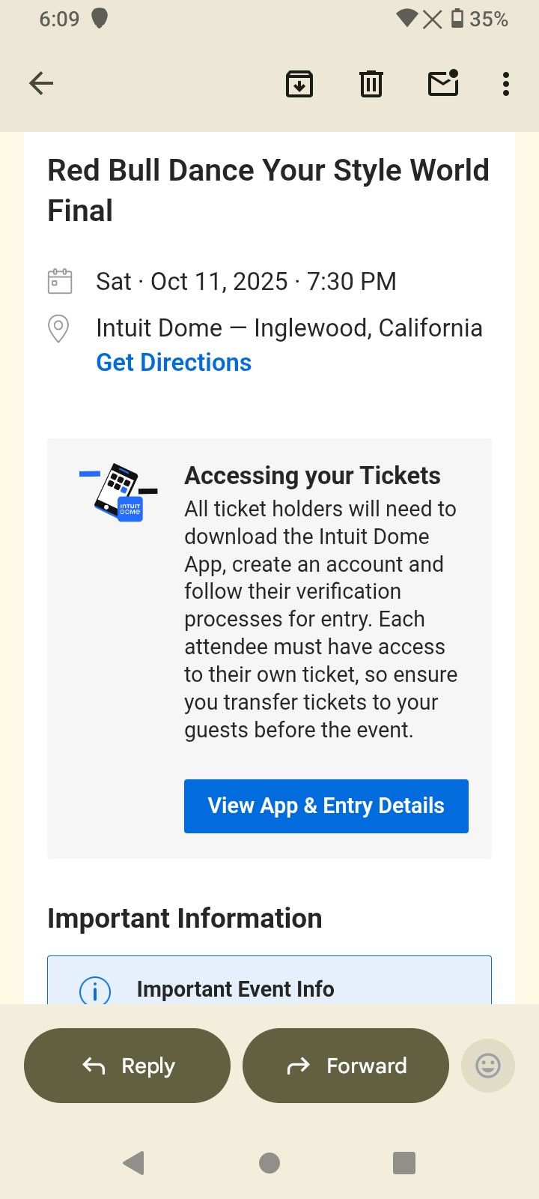
Task: Tap the back arrow icon
Action: coord(41,83)
